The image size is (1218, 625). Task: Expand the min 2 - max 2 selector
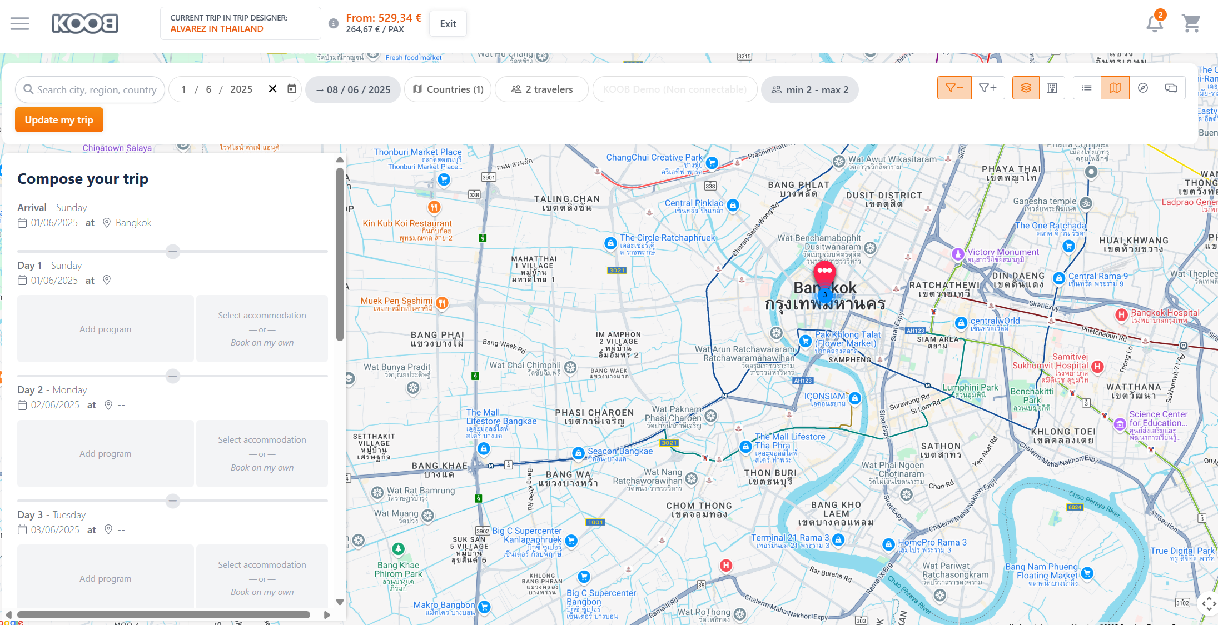tap(809, 89)
